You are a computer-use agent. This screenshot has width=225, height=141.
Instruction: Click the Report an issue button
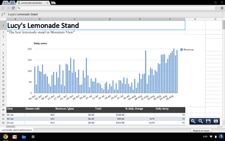(201, 130)
